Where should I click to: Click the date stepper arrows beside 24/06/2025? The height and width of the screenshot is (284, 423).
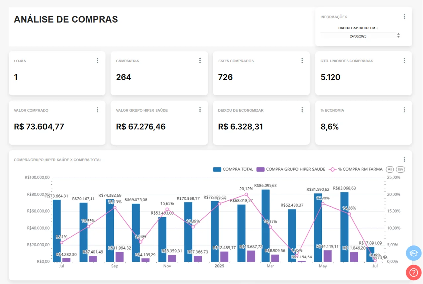(x=398, y=35)
